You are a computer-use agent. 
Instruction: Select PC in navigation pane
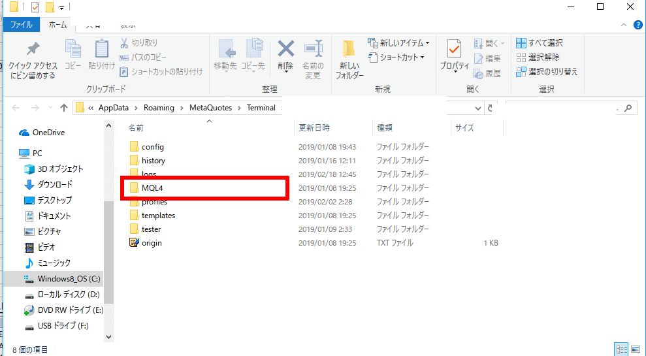[31, 154]
